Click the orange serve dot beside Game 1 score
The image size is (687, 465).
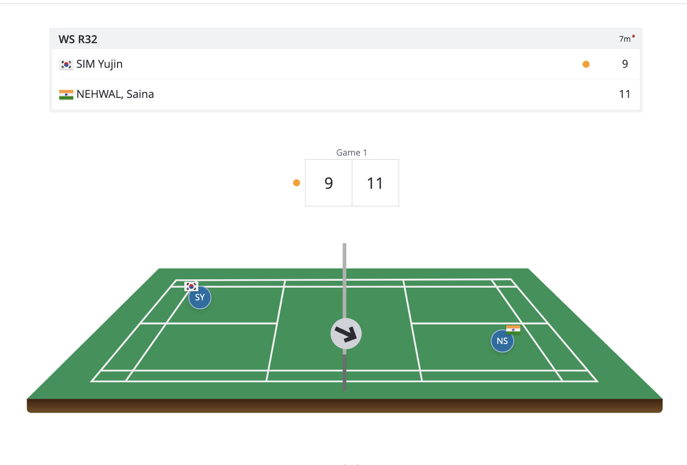pyautogui.click(x=296, y=183)
